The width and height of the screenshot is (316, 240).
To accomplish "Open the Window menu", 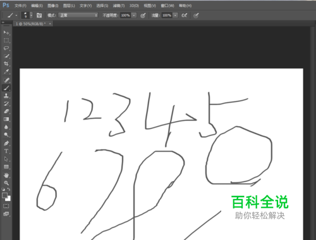I will point(167,6).
